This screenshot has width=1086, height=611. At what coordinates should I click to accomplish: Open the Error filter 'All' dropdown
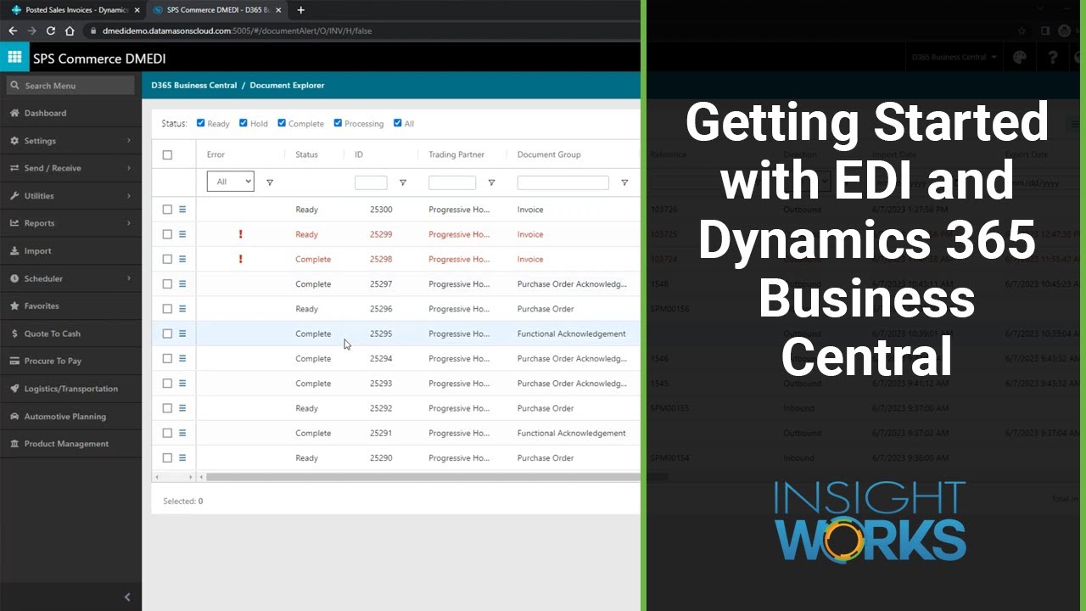click(x=231, y=182)
